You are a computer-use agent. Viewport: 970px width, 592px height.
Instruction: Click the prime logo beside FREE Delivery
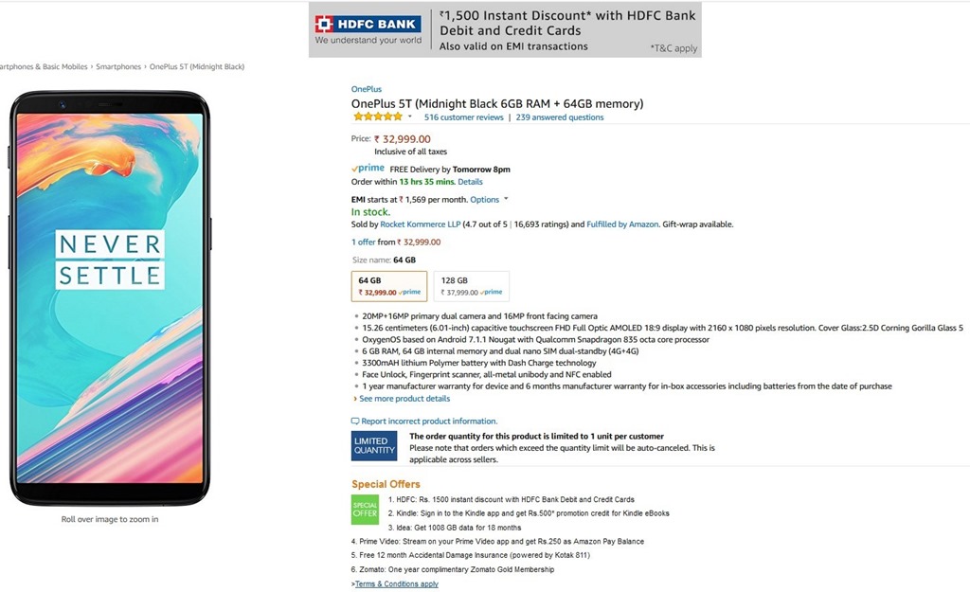368,169
